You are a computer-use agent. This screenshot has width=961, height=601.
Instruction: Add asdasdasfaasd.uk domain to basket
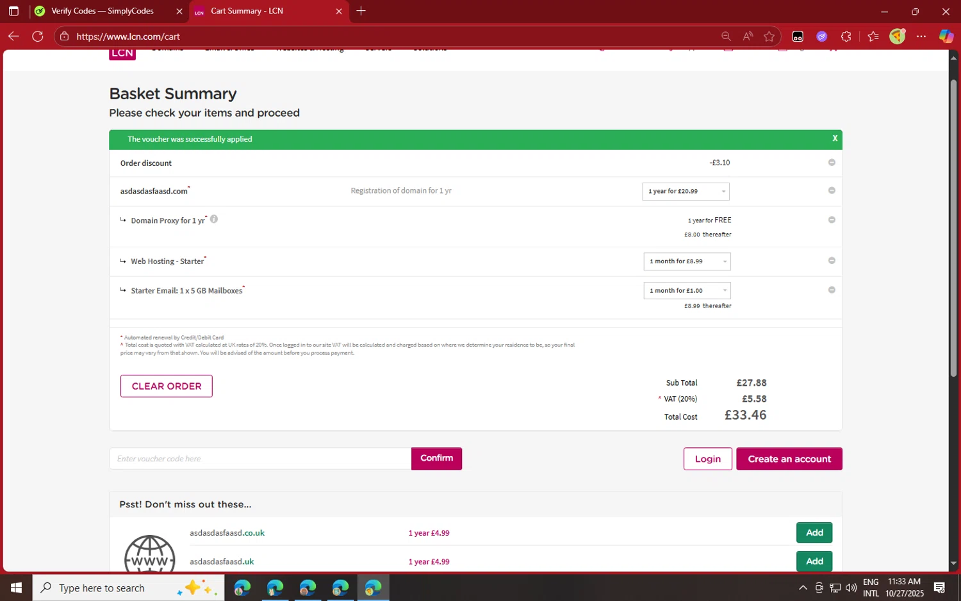[x=814, y=561]
